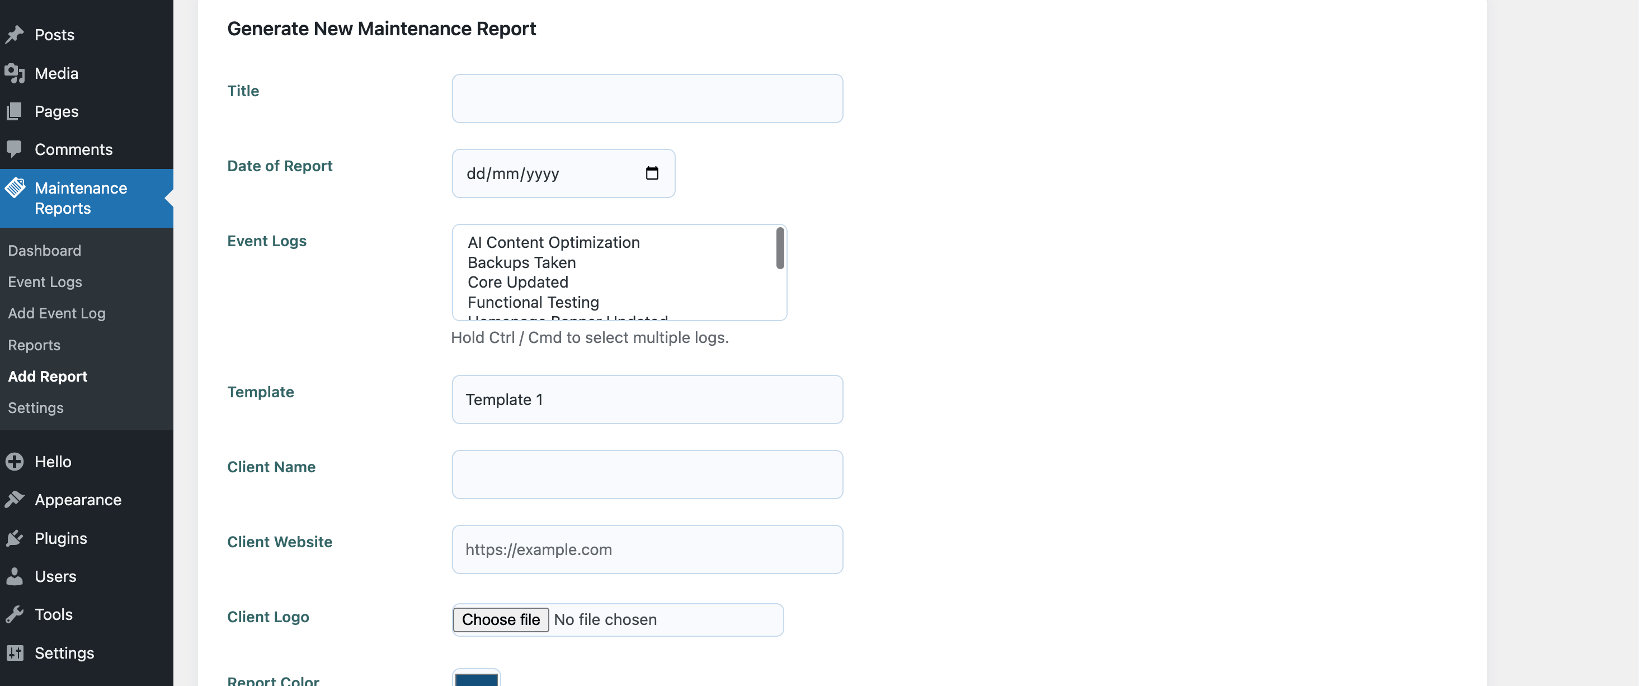Select 'Functional Testing' from Event Logs
This screenshot has width=1639, height=686.
[x=533, y=302]
